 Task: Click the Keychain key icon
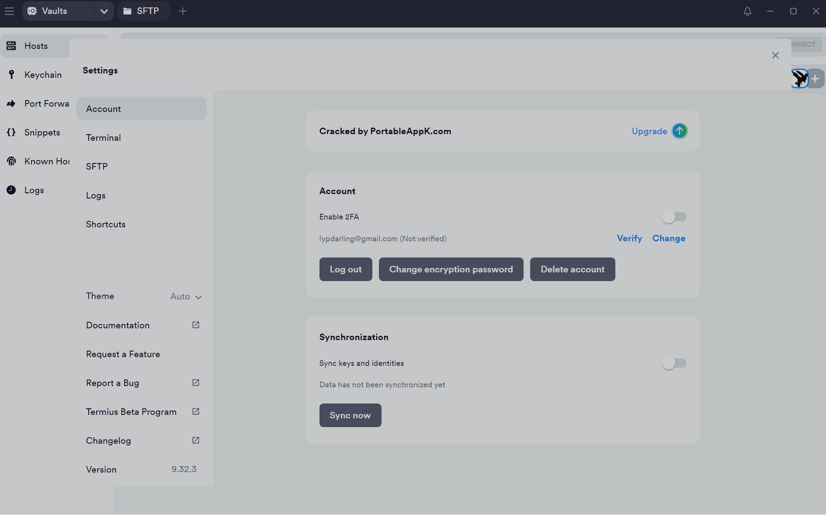tap(11, 75)
